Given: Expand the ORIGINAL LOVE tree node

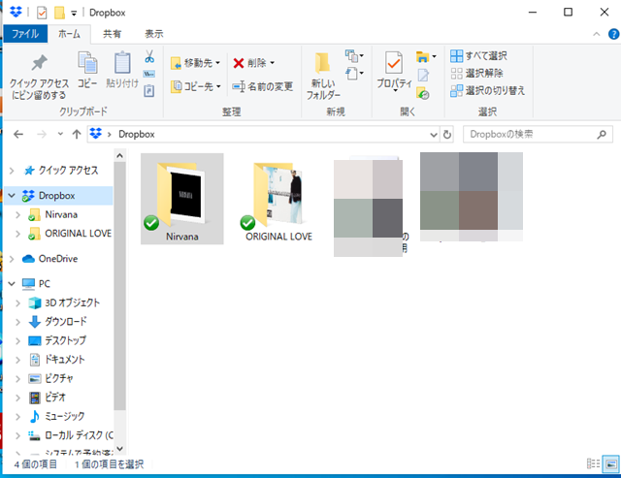Looking at the screenshot, I should 17,234.
